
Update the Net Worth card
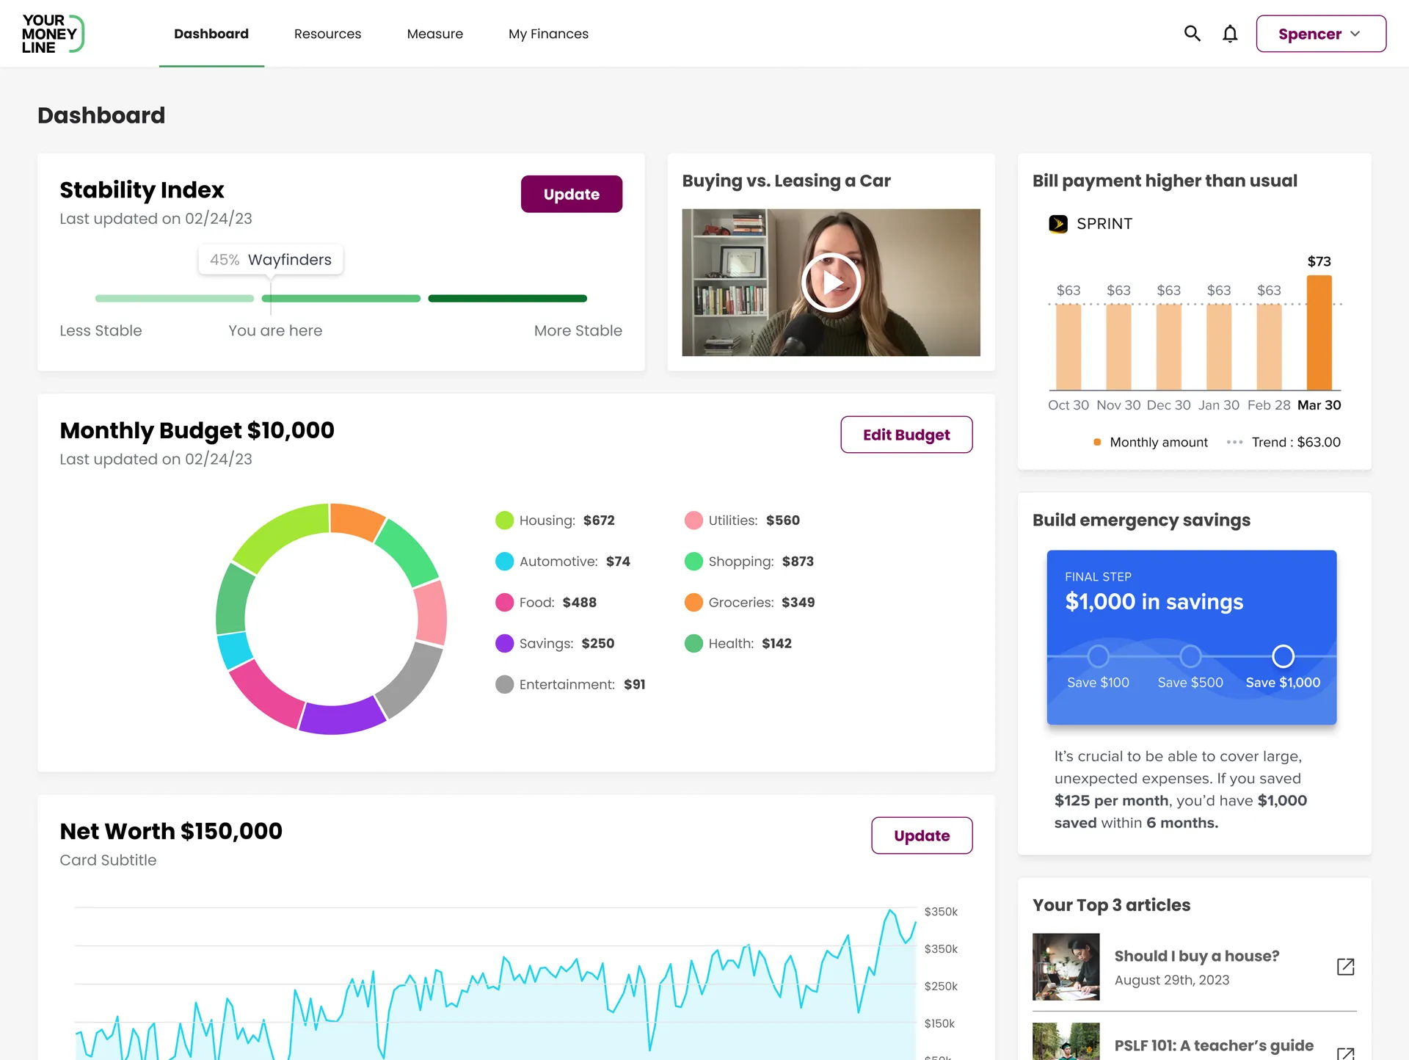921,835
